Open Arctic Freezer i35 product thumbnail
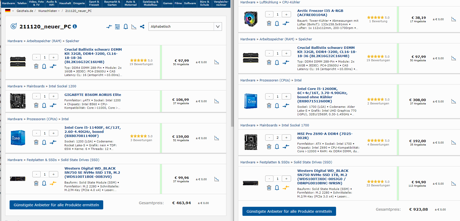This screenshot has width=460, height=221. [x=251, y=19]
